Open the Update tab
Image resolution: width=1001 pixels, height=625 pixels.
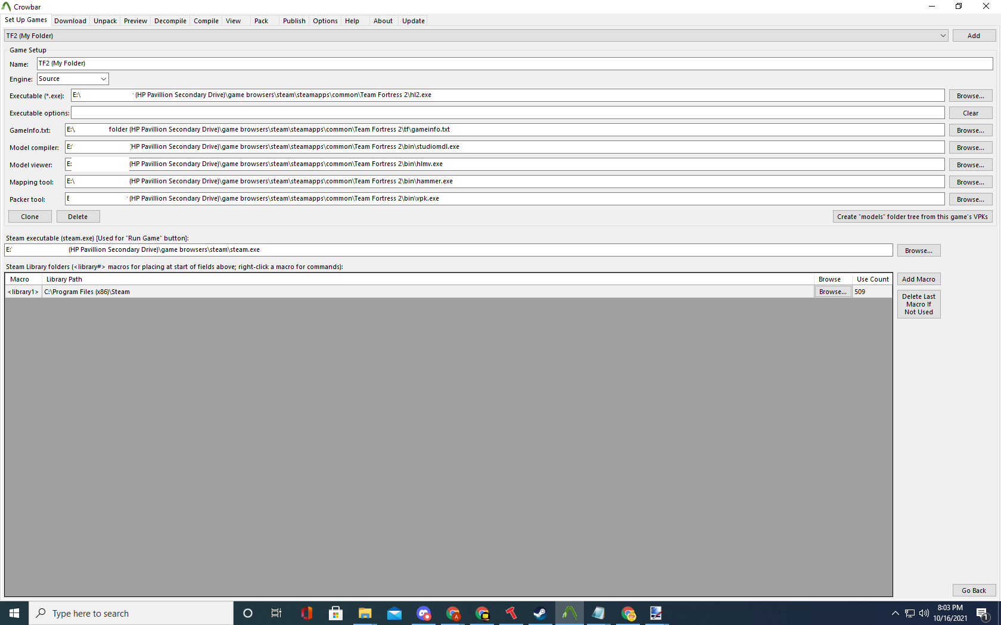point(414,21)
